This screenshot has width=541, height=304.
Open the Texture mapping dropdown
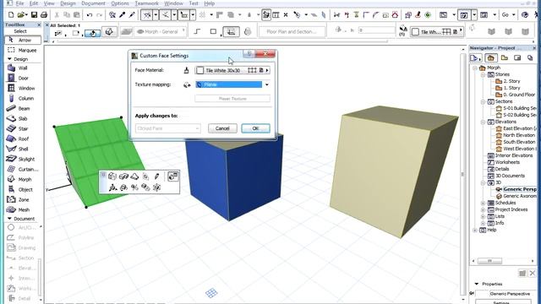tap(232, 84)
